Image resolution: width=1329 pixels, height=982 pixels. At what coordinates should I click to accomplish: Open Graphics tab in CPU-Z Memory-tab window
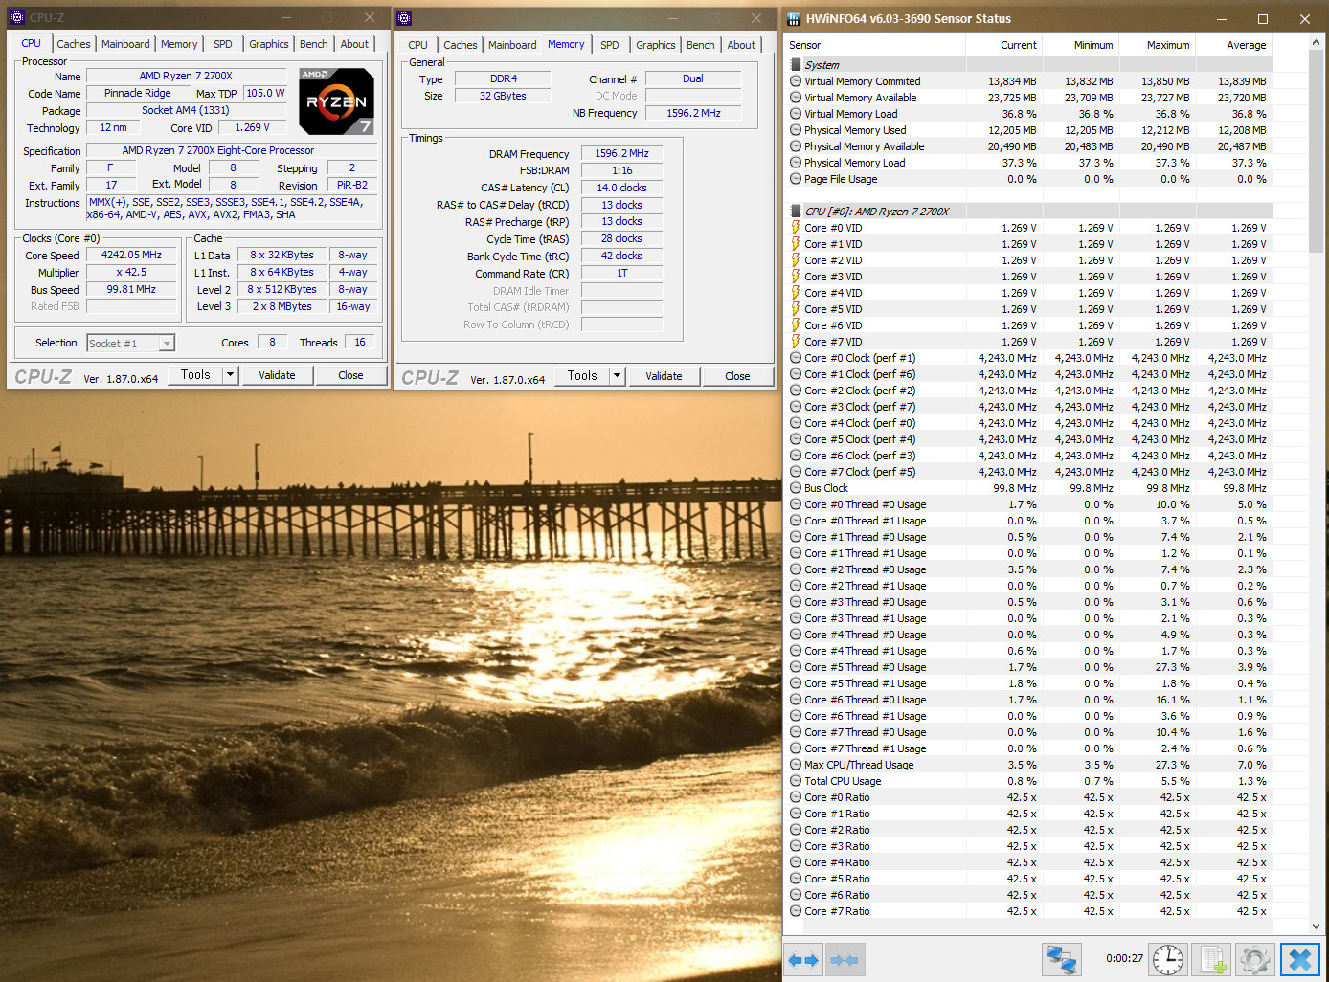click(656, 45)
